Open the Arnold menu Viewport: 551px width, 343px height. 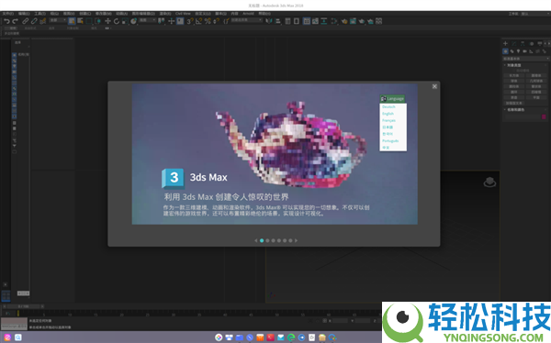[x=248, y=14]
